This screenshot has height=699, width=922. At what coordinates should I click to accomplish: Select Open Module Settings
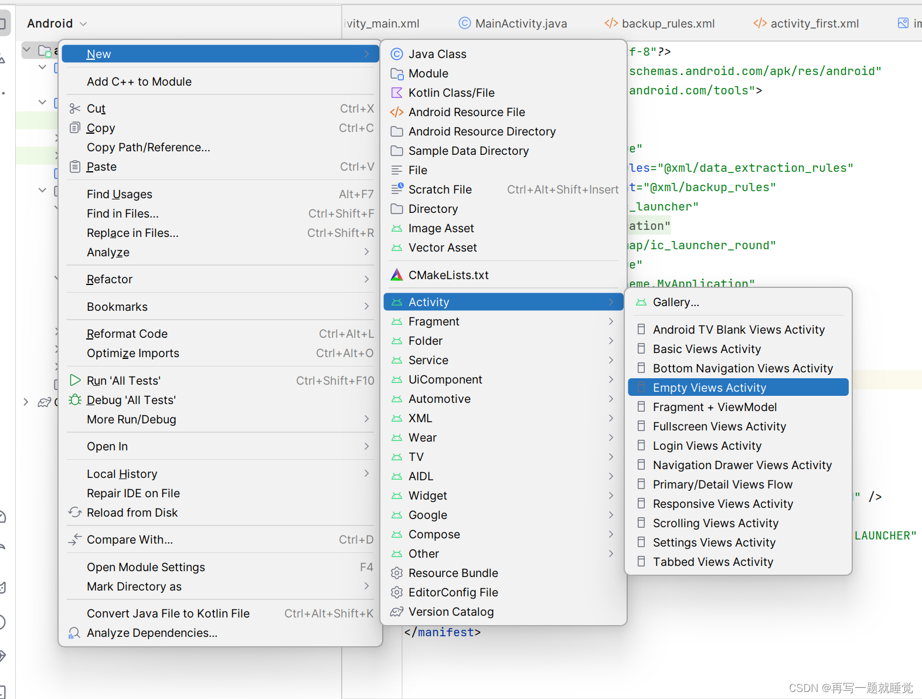coord(220,567)
